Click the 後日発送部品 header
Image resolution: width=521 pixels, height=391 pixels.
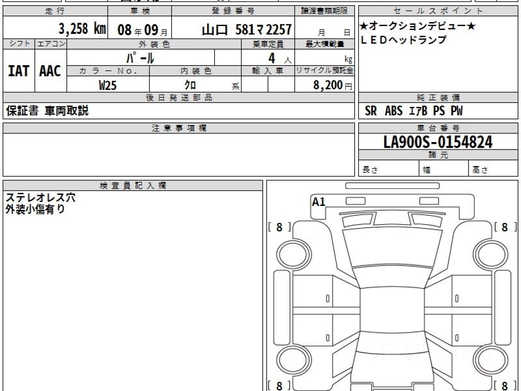pyautogui.click(x=179, y=98)
